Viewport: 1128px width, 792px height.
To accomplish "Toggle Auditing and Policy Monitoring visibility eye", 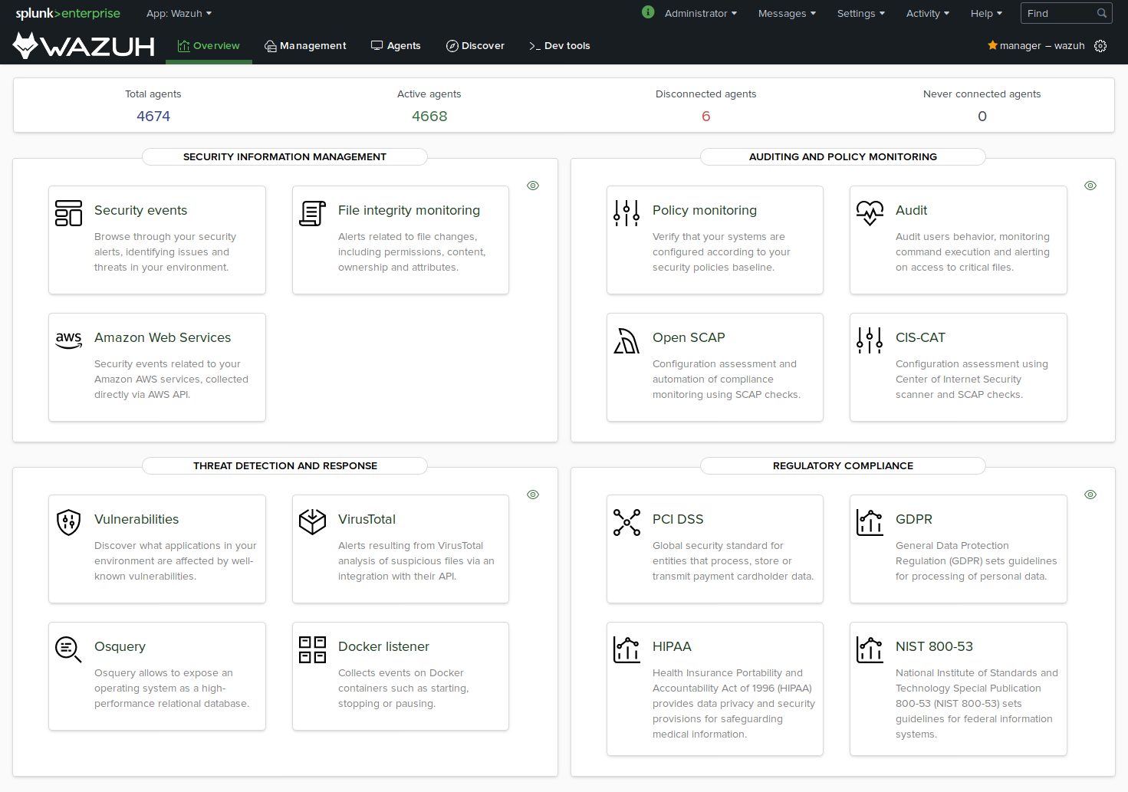I will click(x=1090, y=186).
